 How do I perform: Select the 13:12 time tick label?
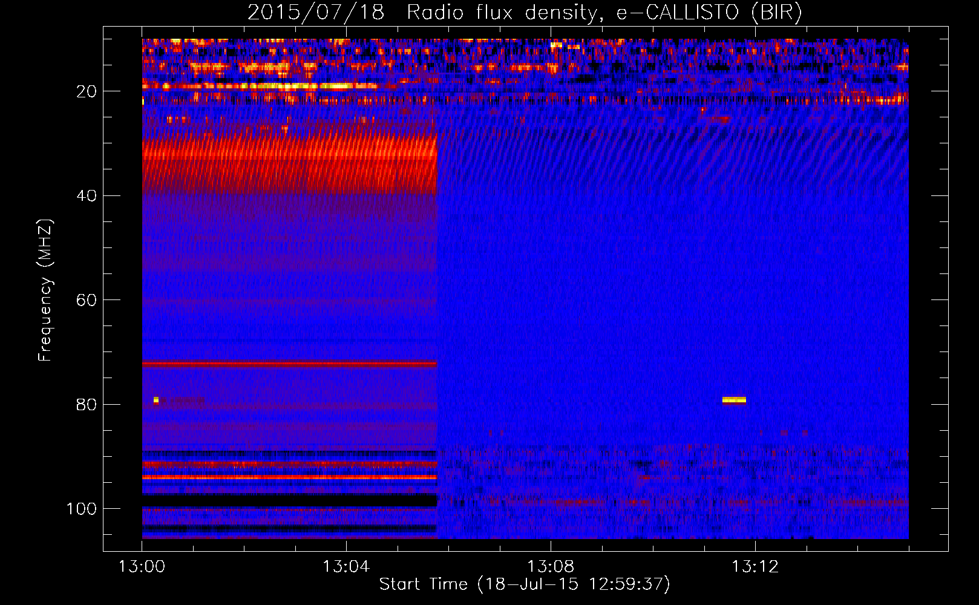coord(755,567)
